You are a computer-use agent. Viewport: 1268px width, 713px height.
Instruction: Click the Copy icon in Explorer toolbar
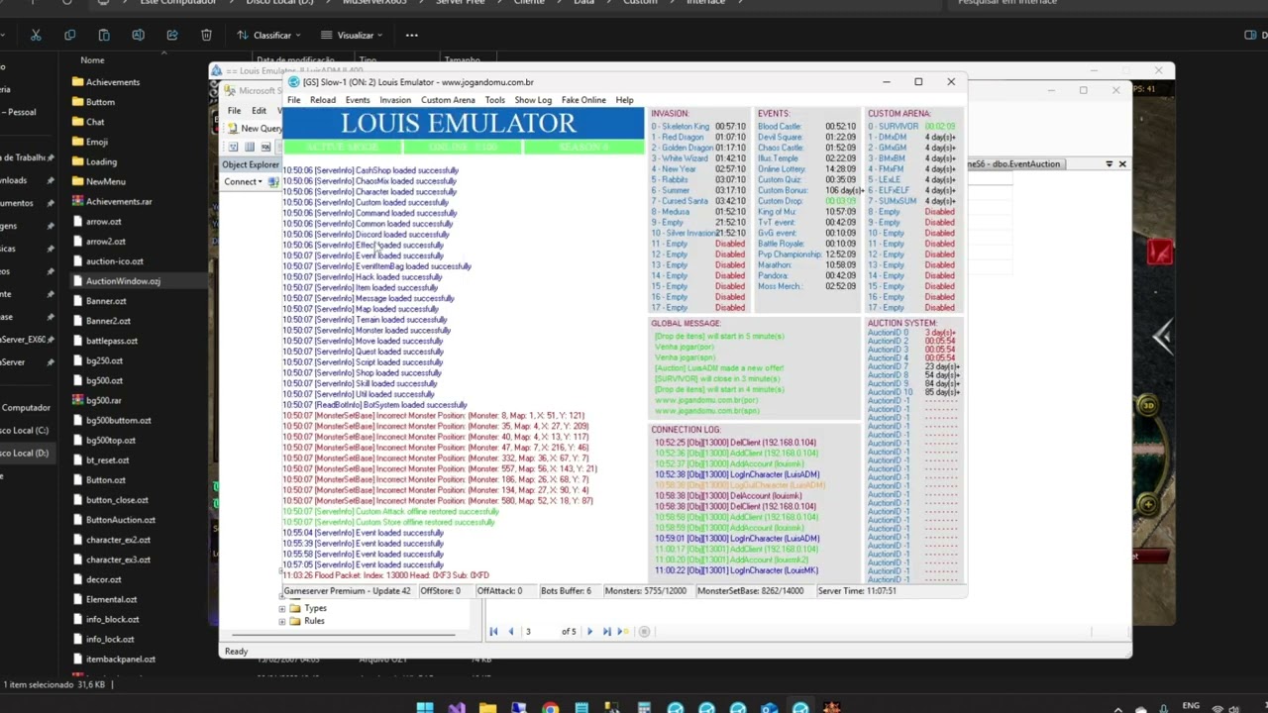(69, 35)
